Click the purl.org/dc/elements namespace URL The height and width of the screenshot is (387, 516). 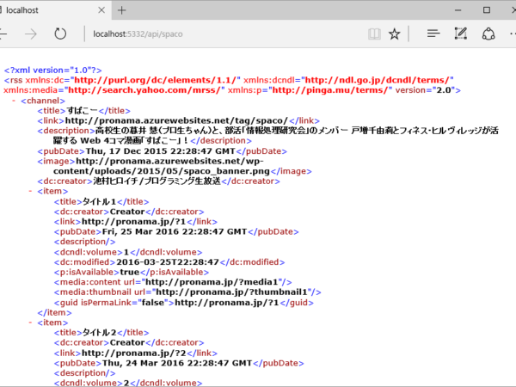click(x=156, y=80)
